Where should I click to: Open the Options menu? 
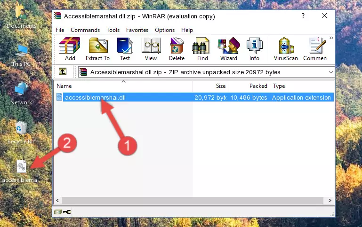click(165, 30)
